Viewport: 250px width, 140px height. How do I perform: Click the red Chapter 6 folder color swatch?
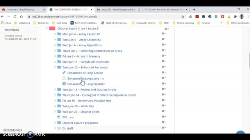click(52, 28)
